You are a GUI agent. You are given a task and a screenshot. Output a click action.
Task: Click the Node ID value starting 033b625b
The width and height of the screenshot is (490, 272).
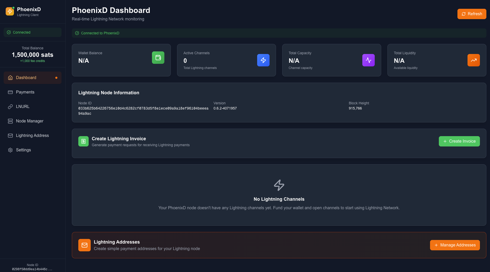click(x=143, y=111)
